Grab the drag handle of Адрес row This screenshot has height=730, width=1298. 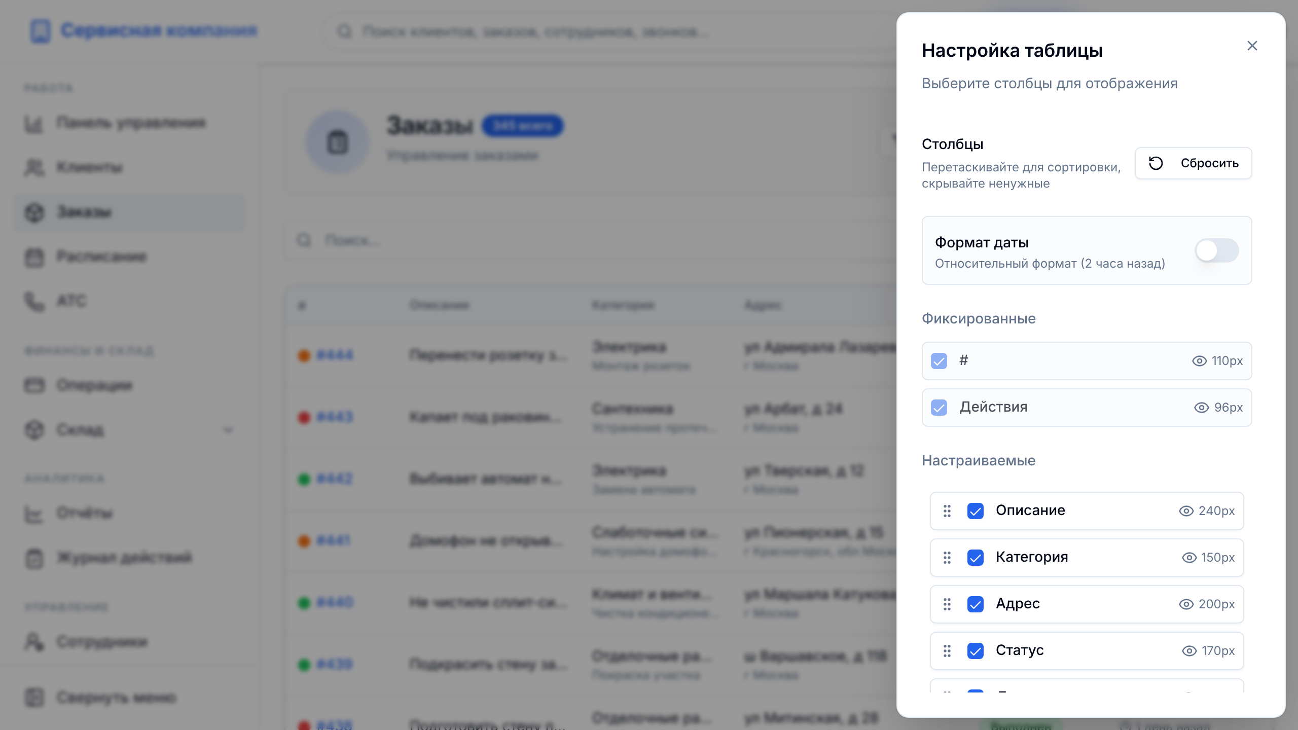point(947,604)
